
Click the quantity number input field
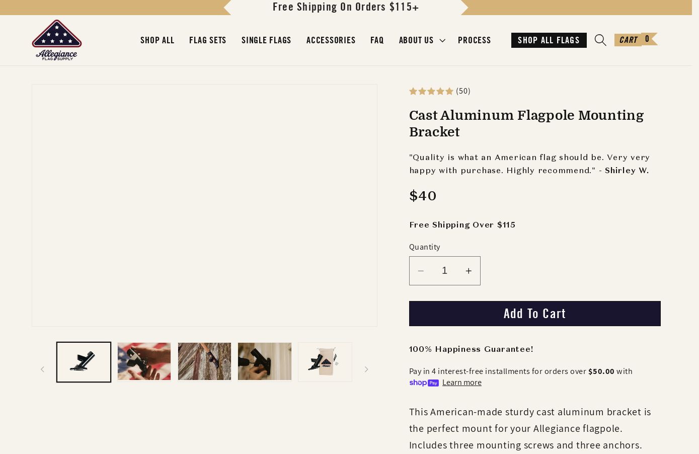coord(444,271)
